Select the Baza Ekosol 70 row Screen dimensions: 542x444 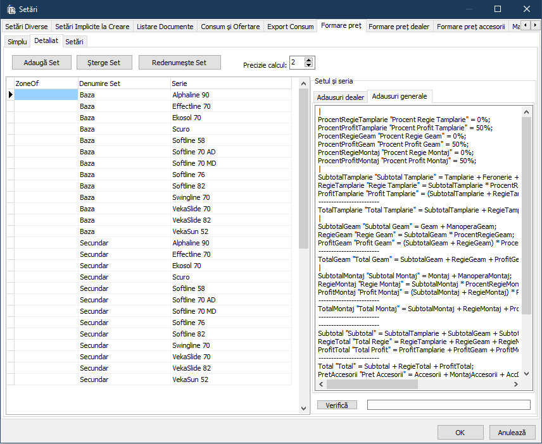click(152, 118)
